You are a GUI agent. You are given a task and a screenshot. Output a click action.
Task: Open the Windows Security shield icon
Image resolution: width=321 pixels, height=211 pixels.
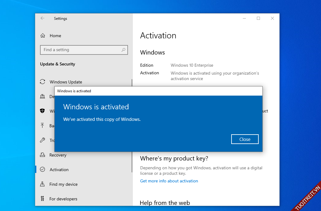(43, 111)
